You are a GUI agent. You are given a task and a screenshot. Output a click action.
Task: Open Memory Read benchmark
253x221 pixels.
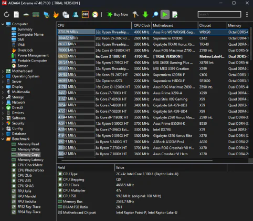tap(28, 144)
